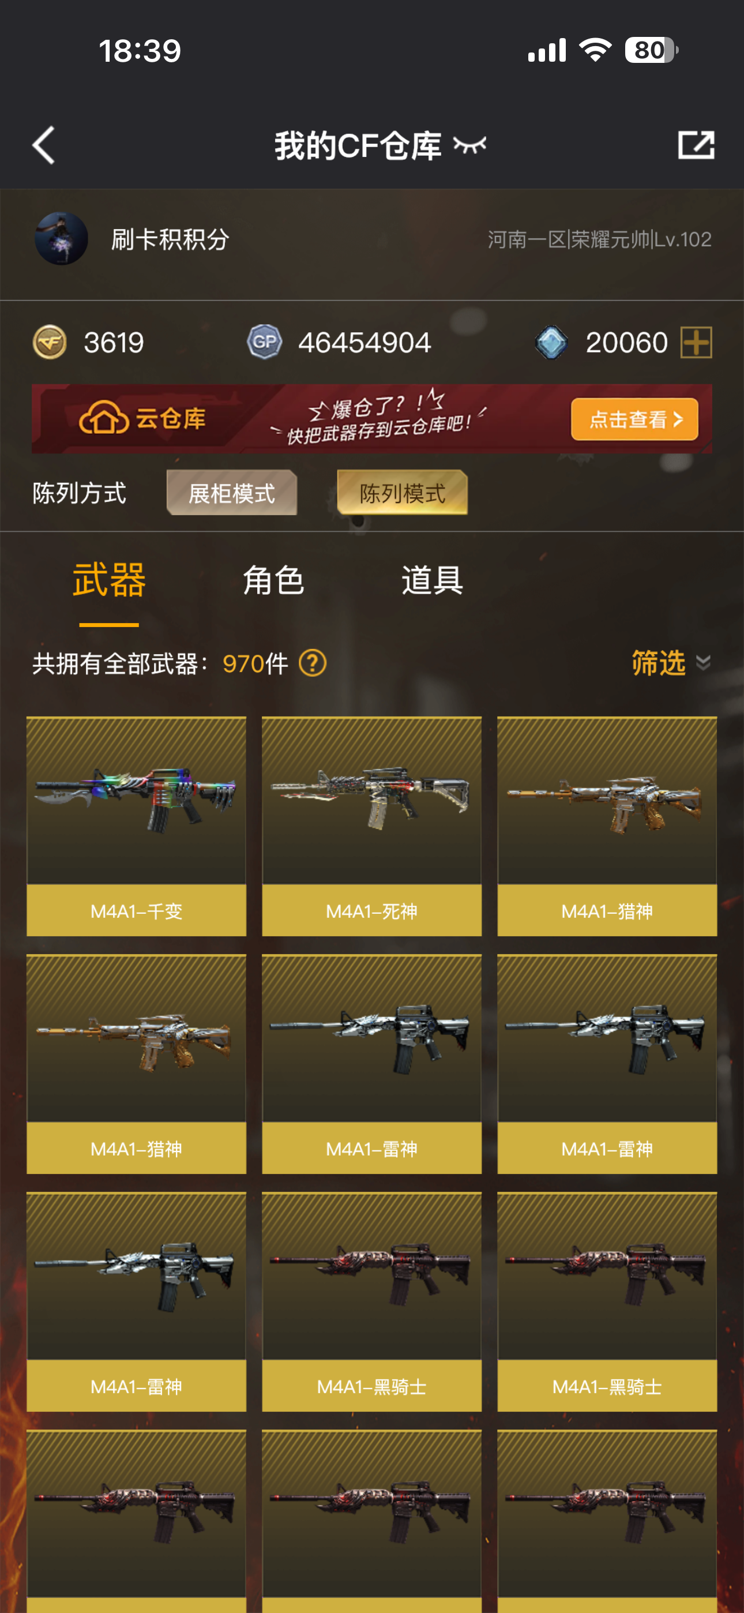
Task: Tap the back arrow icon
Action: [44, 145]
